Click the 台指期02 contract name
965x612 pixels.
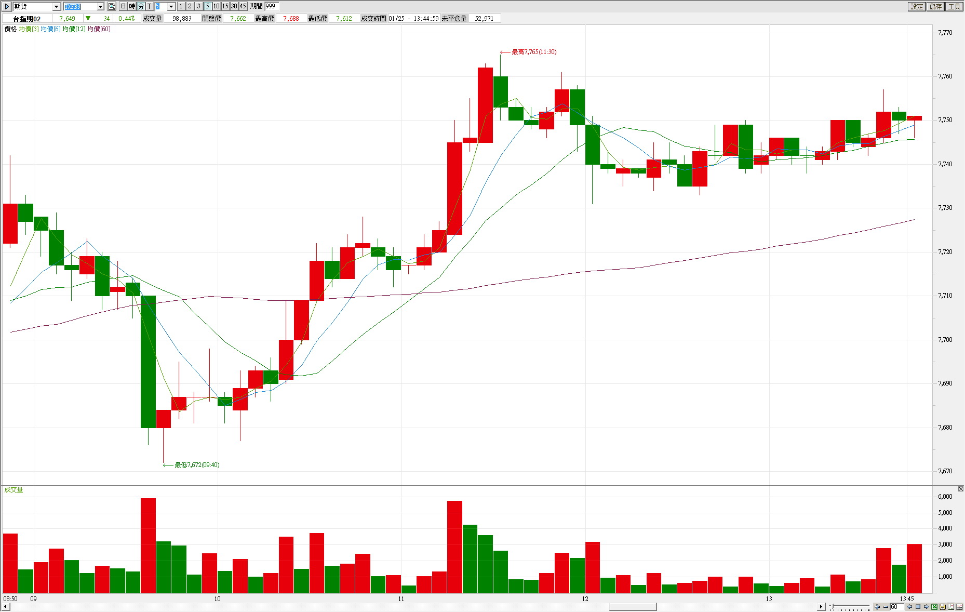[x=26, y=19]
